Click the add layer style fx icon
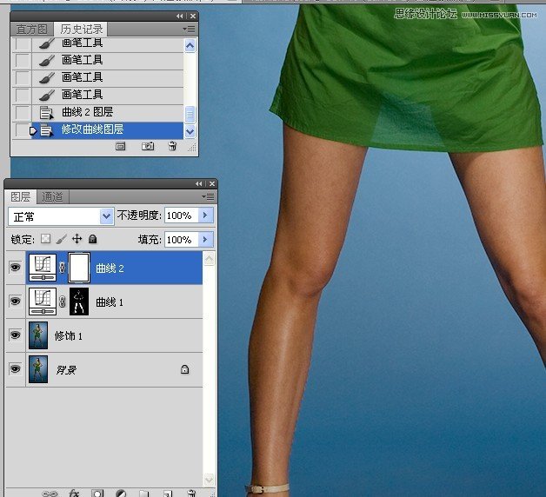Image resolution: width=546 pixels, height=497 pixels. [74, 493]
